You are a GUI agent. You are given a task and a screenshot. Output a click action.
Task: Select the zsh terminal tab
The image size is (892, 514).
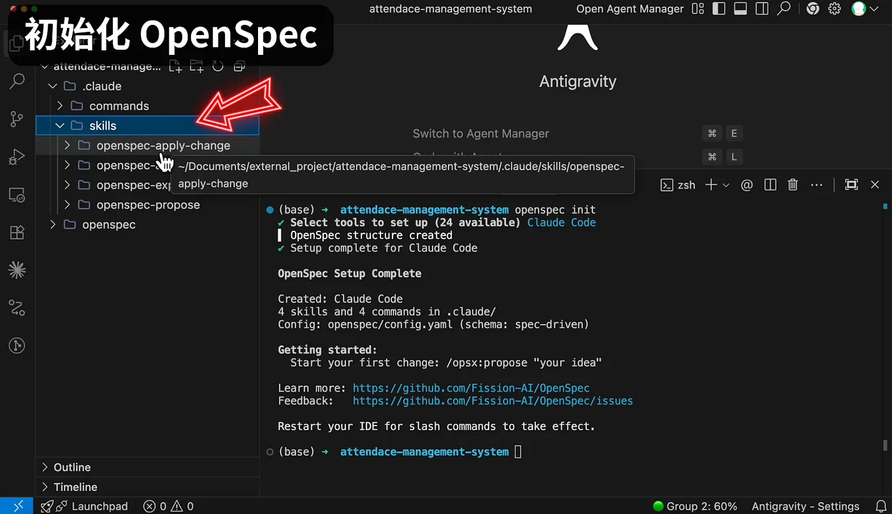[x=677, y=185]
